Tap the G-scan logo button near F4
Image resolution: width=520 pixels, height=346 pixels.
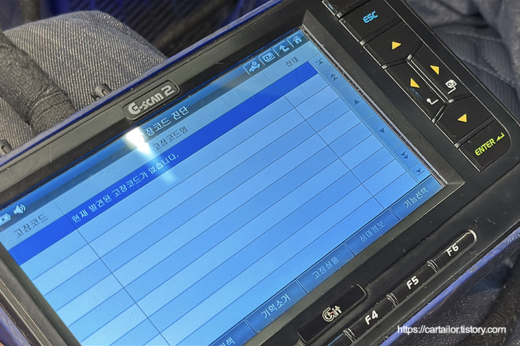pyautogui.click(x=331, y=313)
